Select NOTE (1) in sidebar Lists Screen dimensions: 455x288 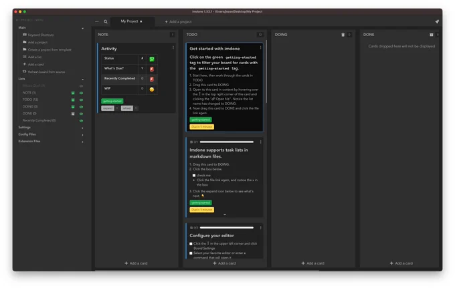[29, 93]
